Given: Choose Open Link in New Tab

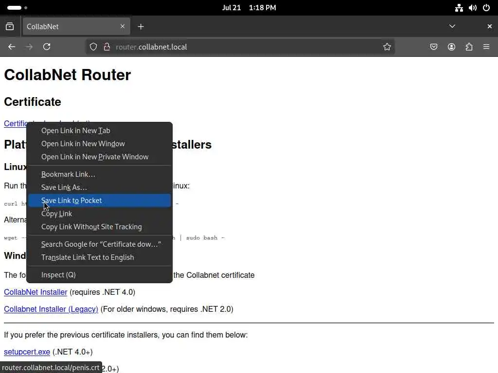Looking at the screenshot, I should [99, 131].
